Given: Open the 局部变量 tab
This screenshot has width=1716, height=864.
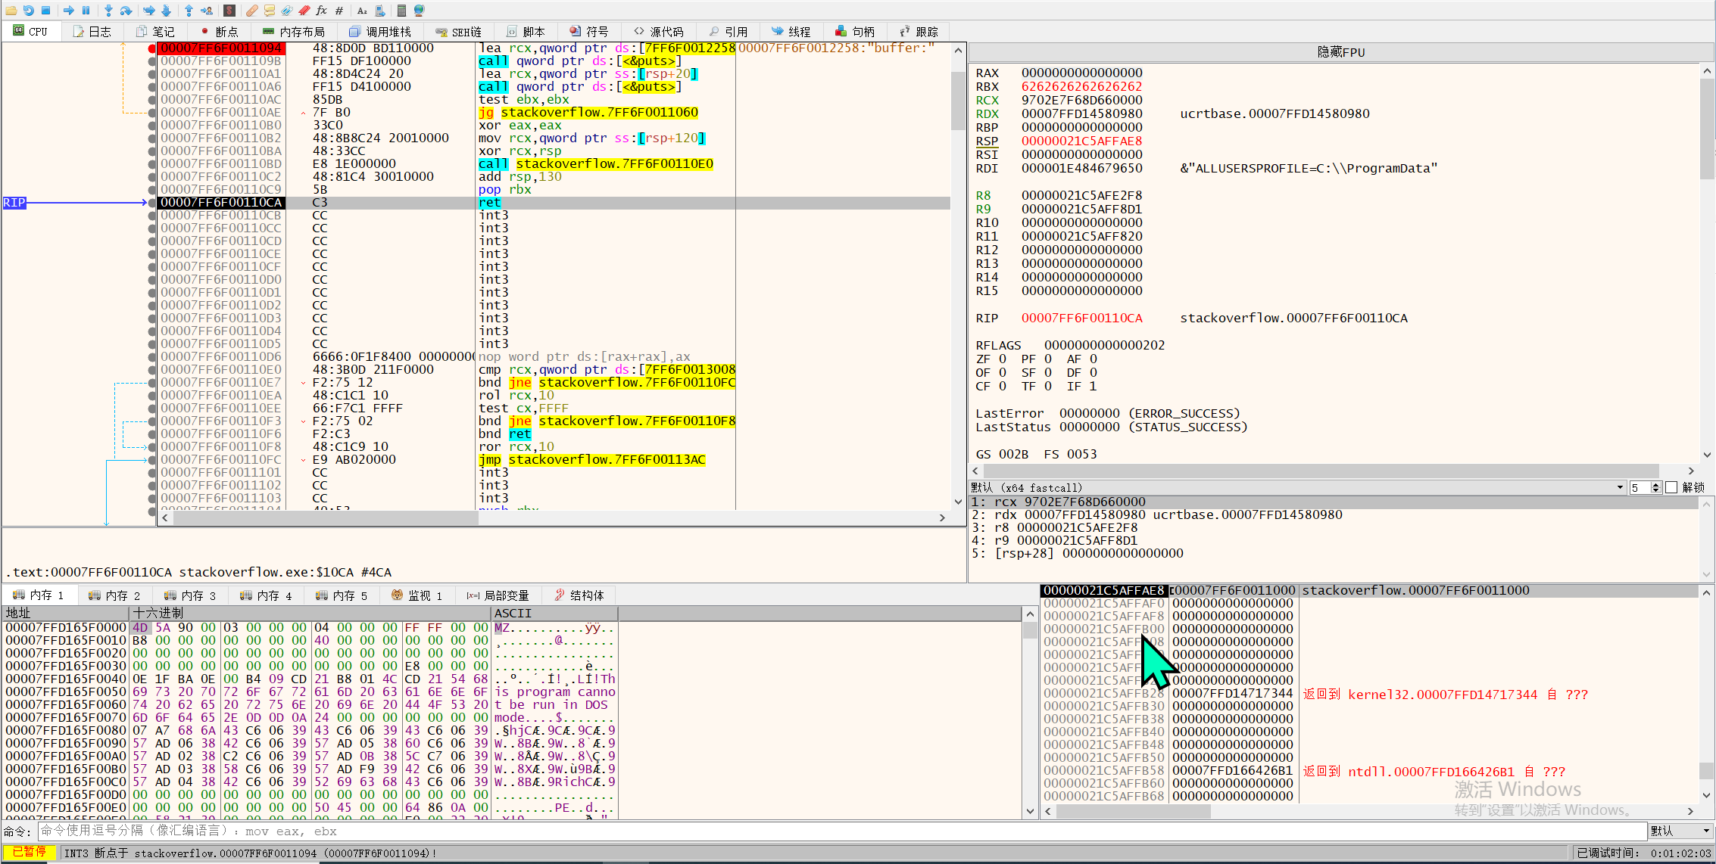Looking at the screenshot, I should (x=498, y=595).
